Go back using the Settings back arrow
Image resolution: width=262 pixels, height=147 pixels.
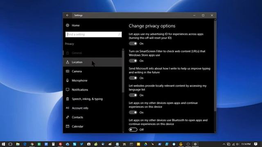[x=67, y=15]
